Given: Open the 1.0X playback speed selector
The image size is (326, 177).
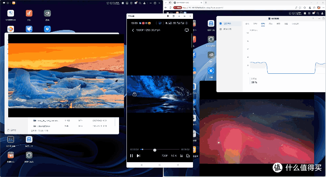Looking at the screenshot, I should [174, 156].
